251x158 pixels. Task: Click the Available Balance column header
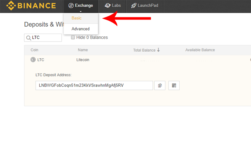tap(200, 50)
